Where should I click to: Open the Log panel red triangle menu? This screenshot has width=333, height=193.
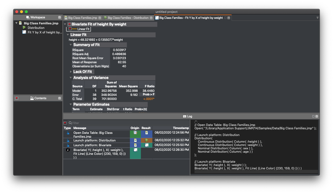pos(65,123)
